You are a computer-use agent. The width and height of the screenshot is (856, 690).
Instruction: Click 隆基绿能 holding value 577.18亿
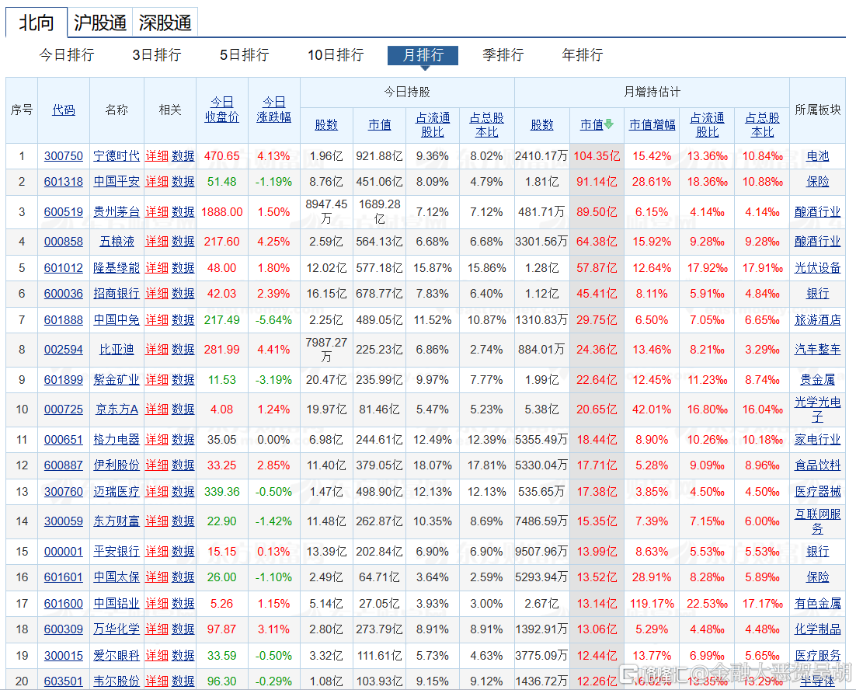click(x=379, y=268)
